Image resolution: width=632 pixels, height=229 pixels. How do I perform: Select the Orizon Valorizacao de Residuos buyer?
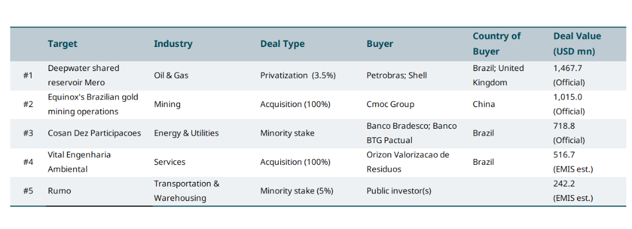coord(407,162)
